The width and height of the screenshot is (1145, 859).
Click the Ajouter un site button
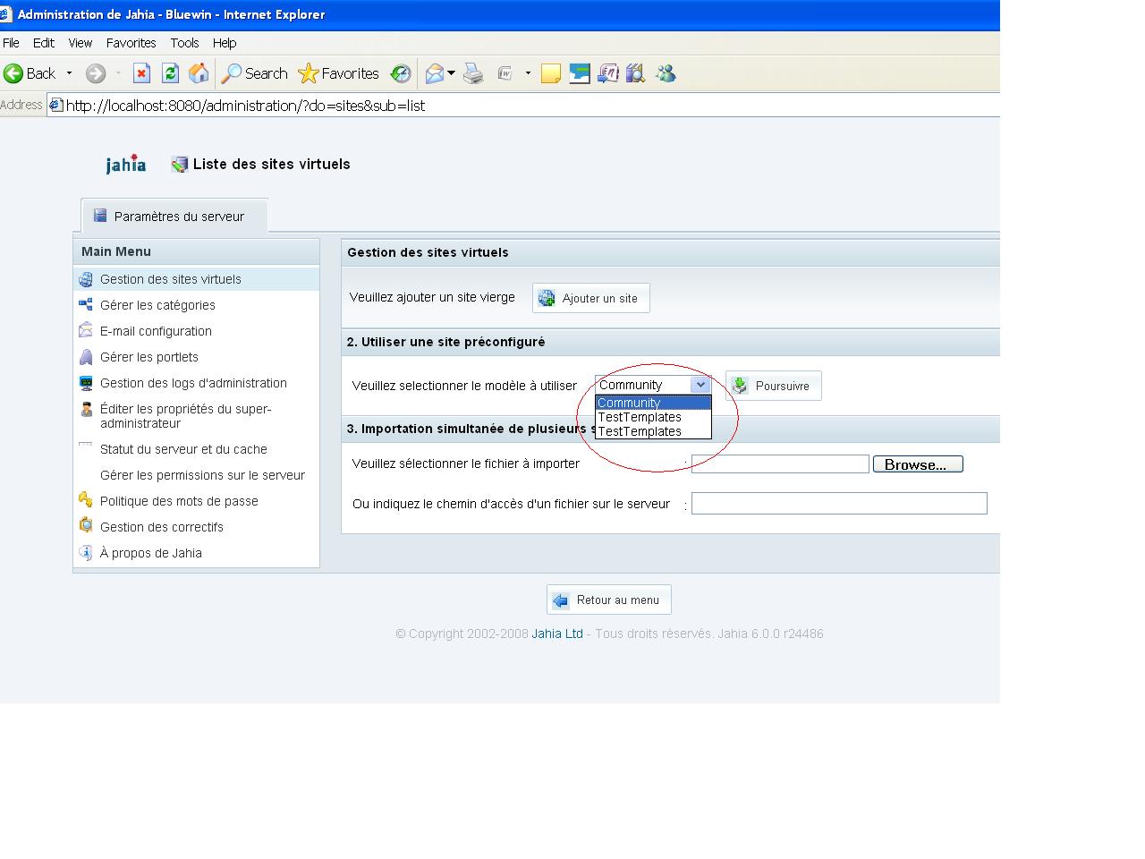coord(591,298)
